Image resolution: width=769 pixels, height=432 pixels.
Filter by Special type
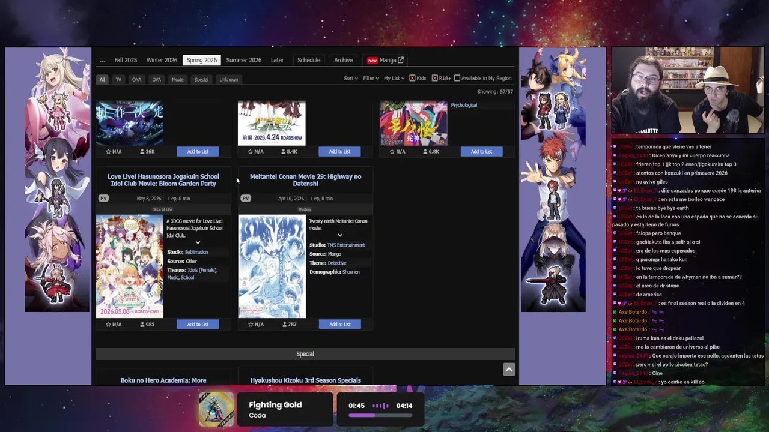coord(201,79)
